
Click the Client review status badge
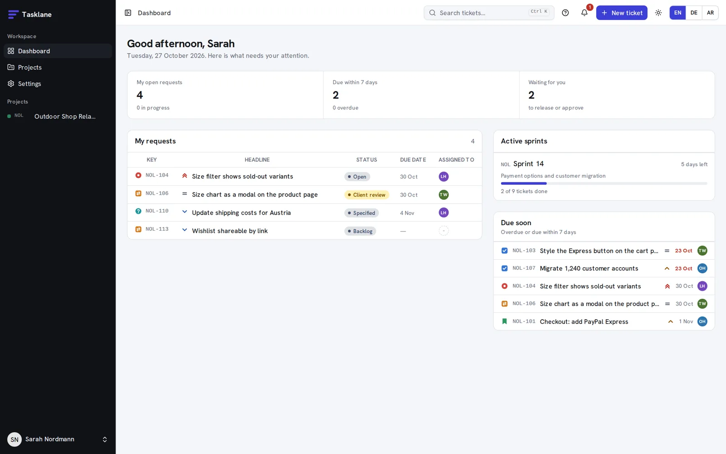(x=367, y=195)
